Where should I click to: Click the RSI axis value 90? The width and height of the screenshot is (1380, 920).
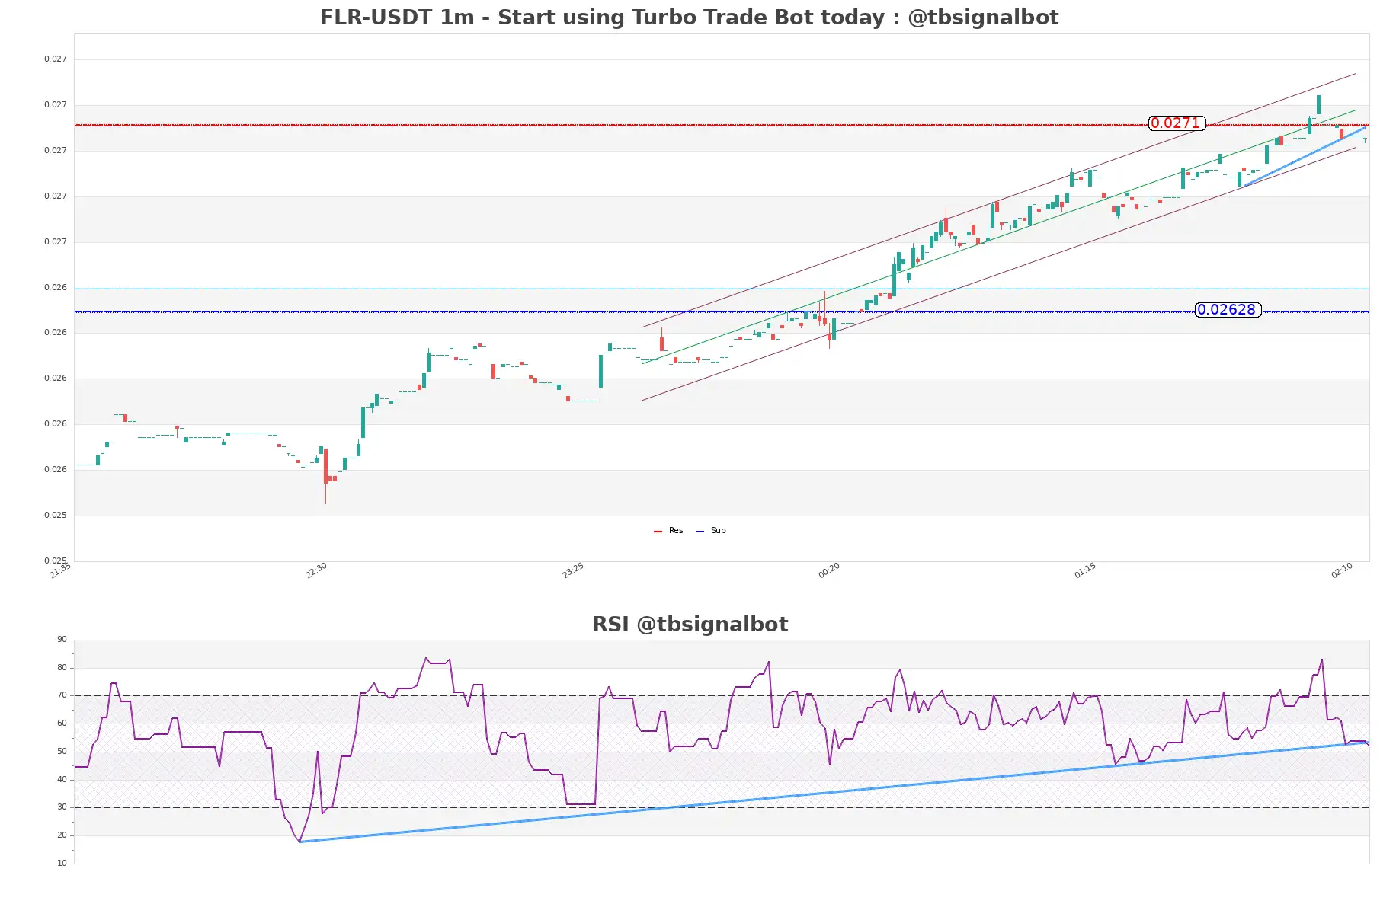[x=62, y=640]
